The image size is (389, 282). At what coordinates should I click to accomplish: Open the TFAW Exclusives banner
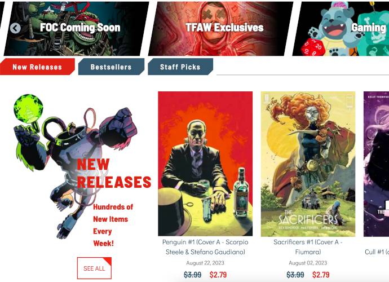click(221, 28)
